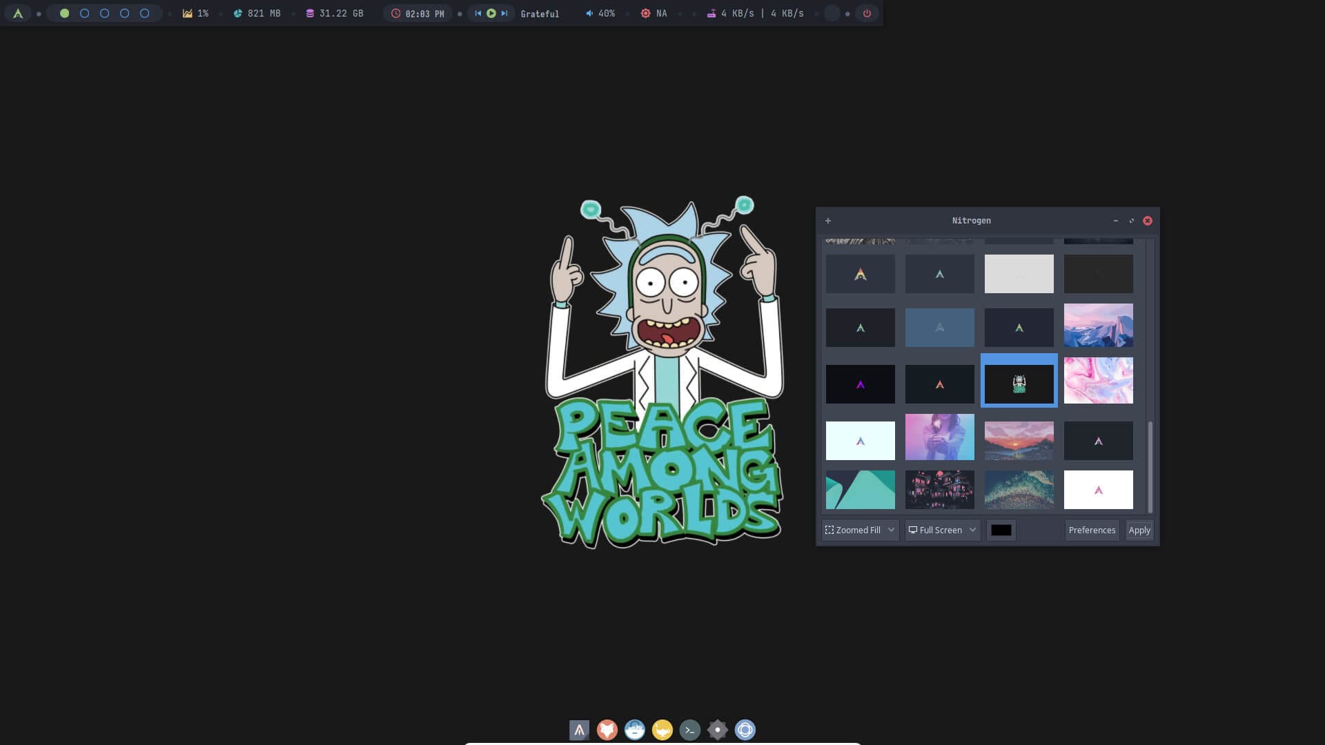Expand the Zoomed Fill mode dropdown
The width and height of the screenshot is (1325, 745).
(860, 530)
